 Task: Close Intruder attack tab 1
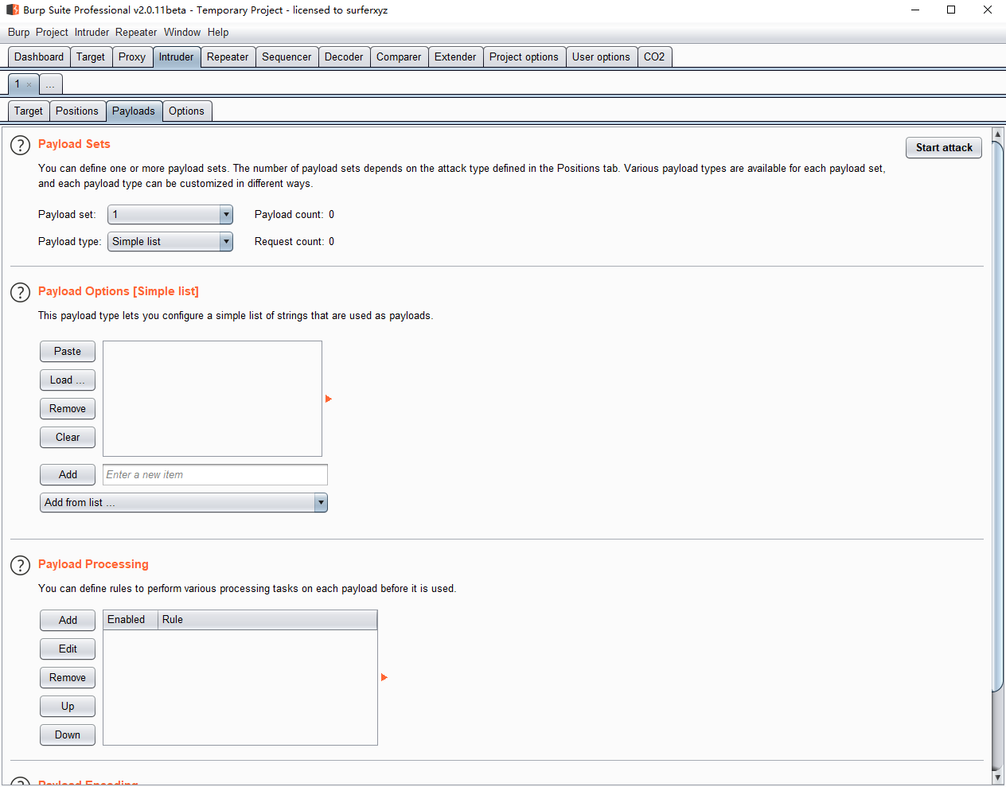(x=29, y=84)
